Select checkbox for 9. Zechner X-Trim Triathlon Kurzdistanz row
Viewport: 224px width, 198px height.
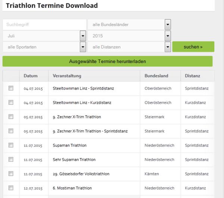(x=11, y=117)
